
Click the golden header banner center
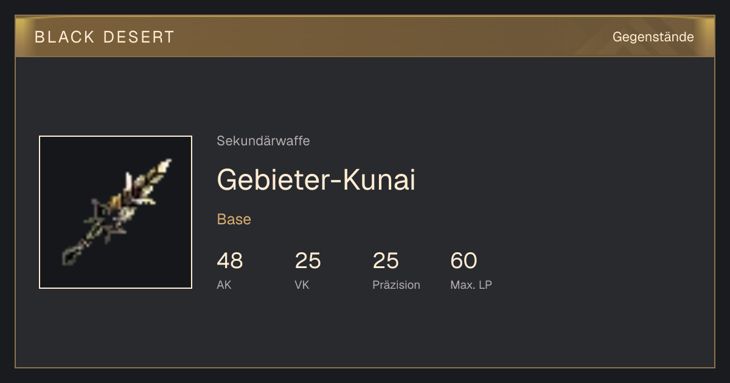coord(365,37)
